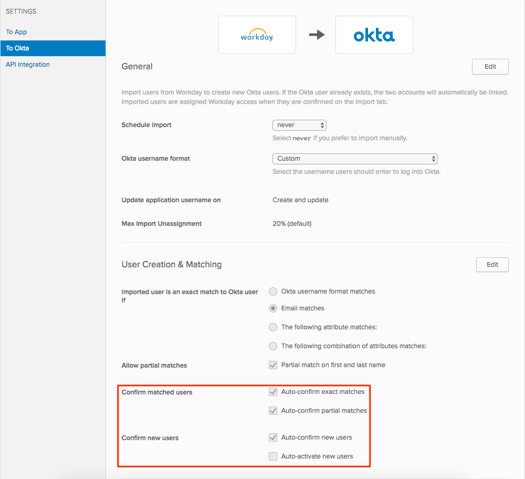
Task: Open the Schedule import dropdown
Action: coord(299,125)
